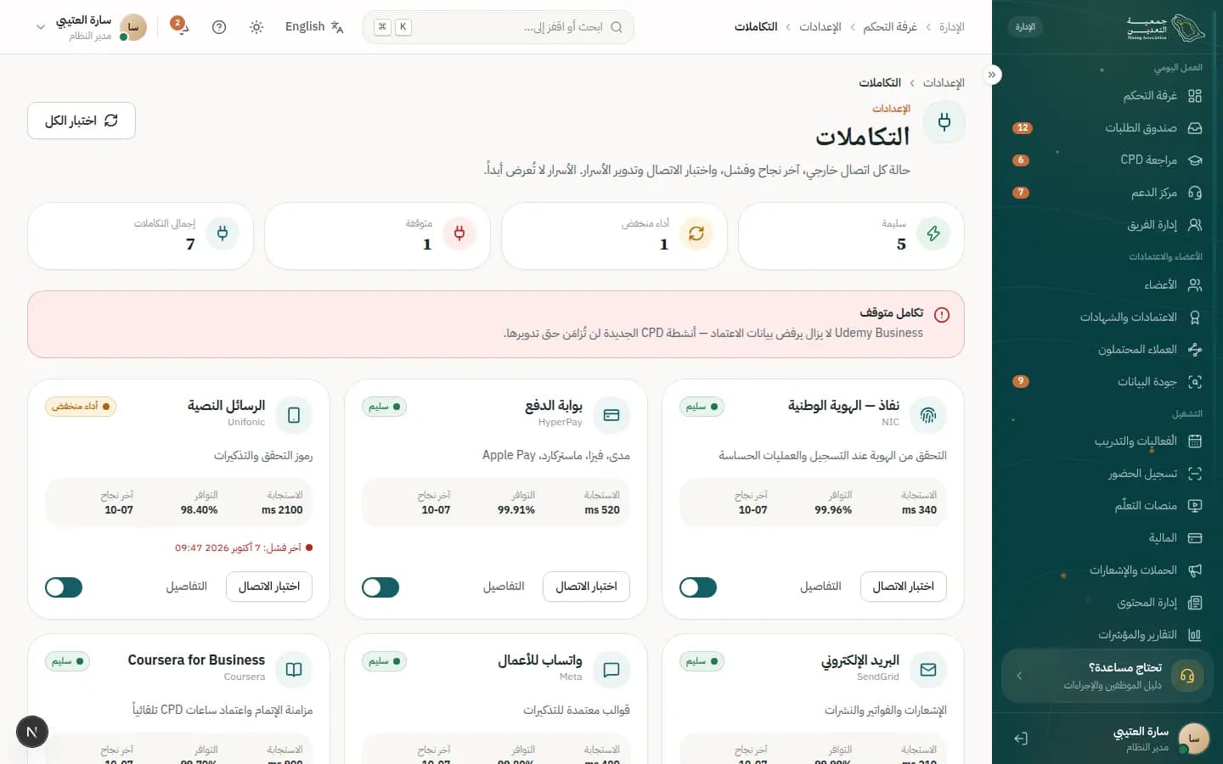Click the العملاء المحتملون icon
1223x764 pixels.
click(x=1195, y=350)
